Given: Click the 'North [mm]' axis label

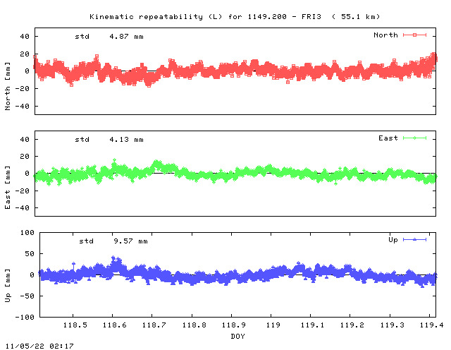Looking at the screenshot, I should point(8,86).
